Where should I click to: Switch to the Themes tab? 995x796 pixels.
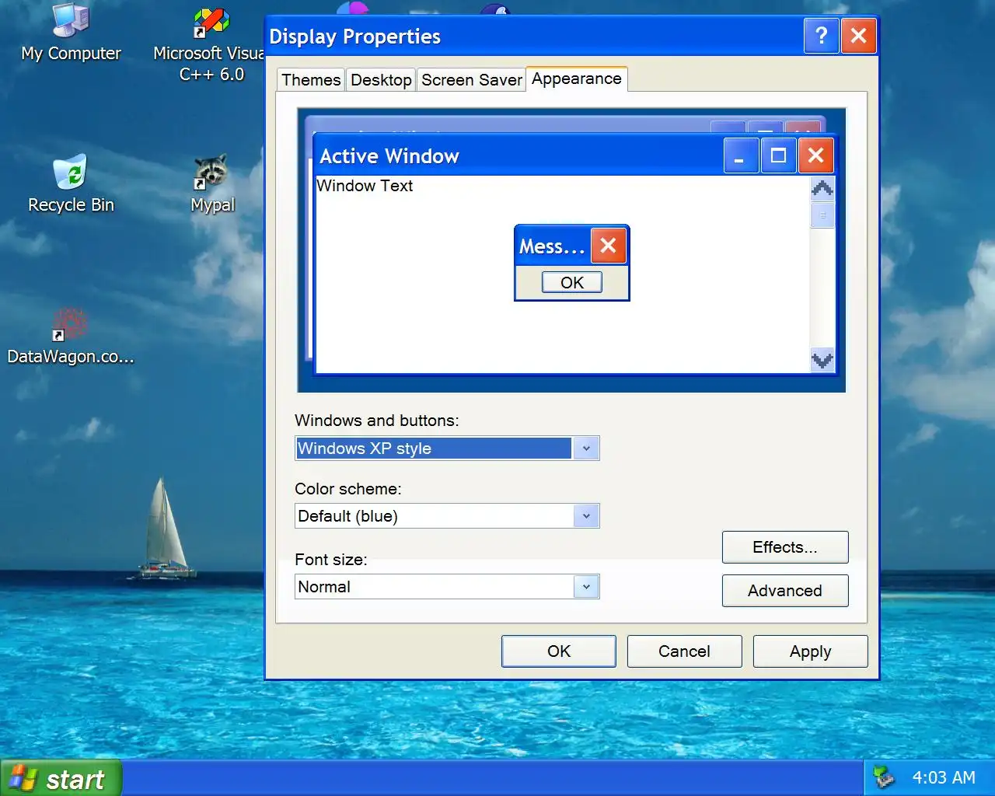point(311,79)
